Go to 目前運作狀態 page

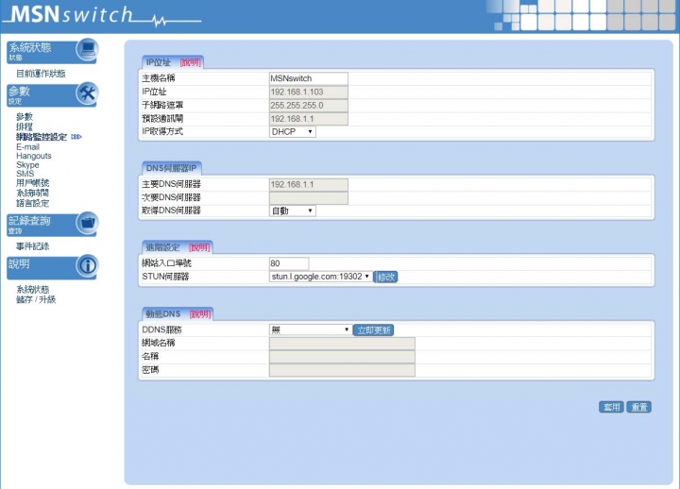point(41,74)
